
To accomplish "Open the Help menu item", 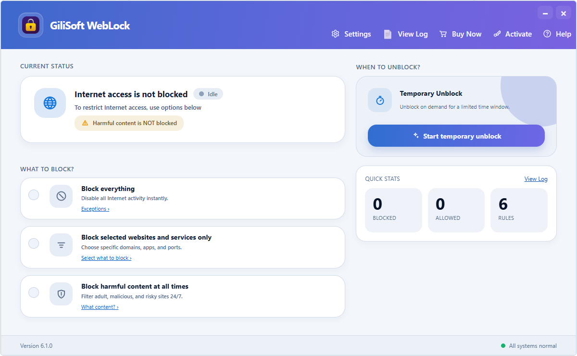I will [557, 34].
